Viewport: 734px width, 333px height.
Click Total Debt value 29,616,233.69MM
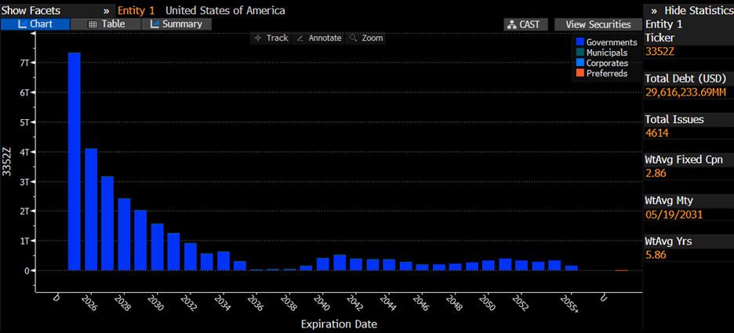pyautogui.click(x=685, y=92)
